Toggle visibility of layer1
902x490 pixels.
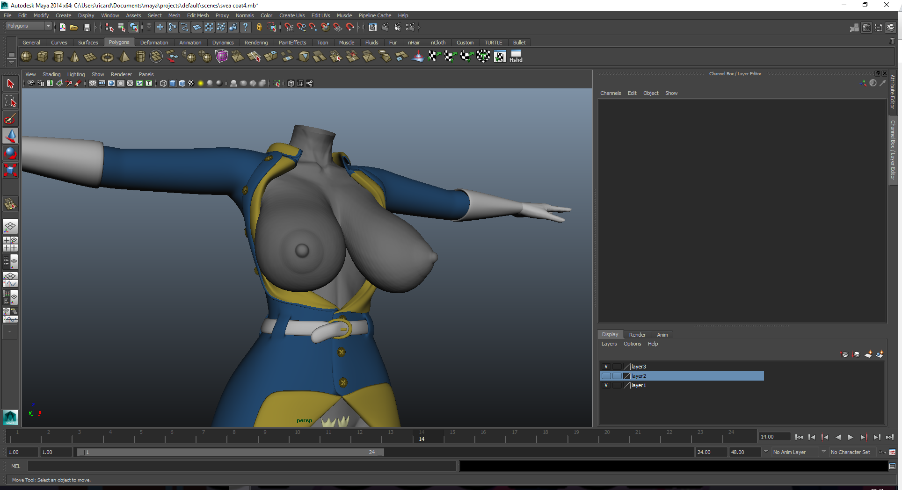point(606,385)
